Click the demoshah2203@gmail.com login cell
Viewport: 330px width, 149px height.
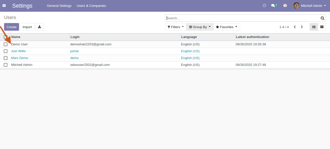(91, 44)
